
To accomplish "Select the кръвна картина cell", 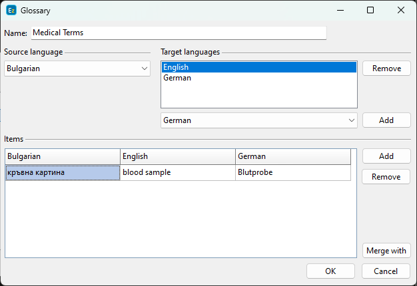I will click(x=63, y=172).
